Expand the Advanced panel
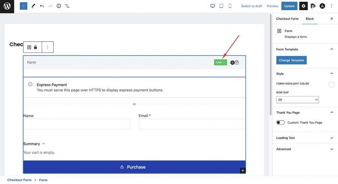This screenshot has height=184, width=338. click(332, 149)
